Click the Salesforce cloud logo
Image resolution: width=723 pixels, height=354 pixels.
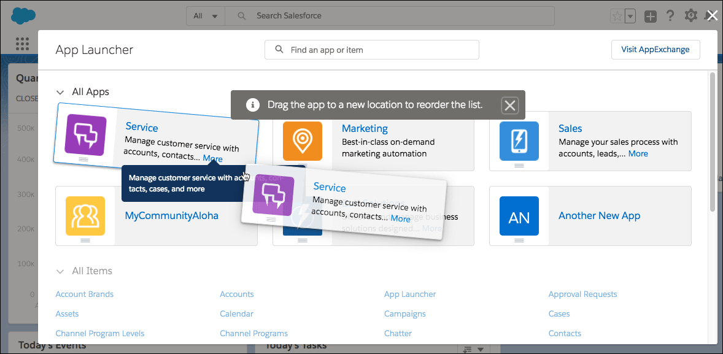pos(23,16)
